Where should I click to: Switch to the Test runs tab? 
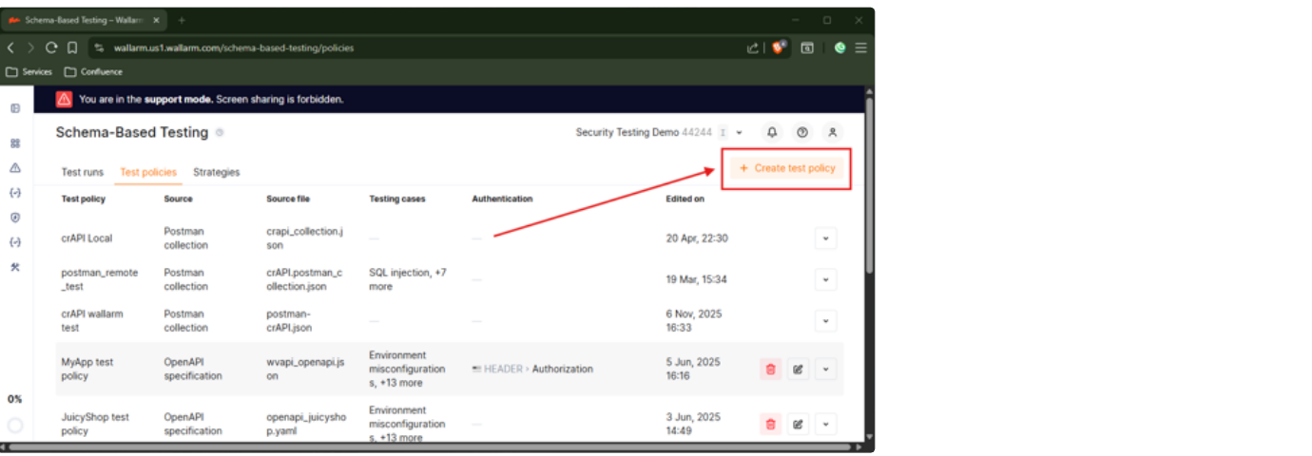point(83,172)
